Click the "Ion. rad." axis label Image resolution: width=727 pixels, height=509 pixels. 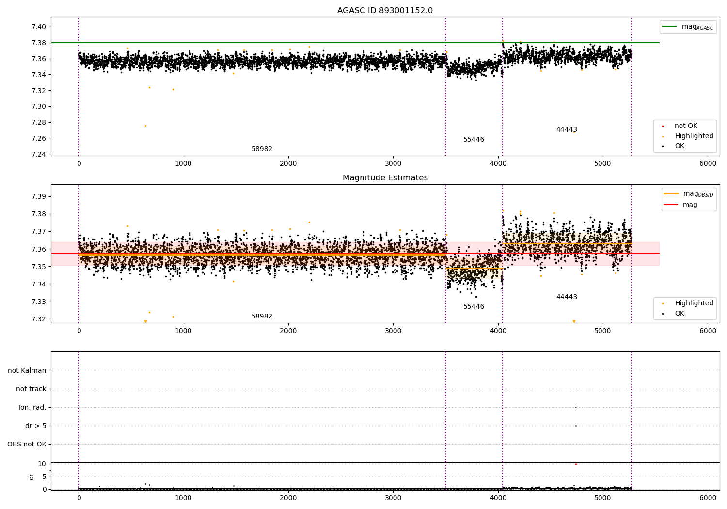coord(32,407)
